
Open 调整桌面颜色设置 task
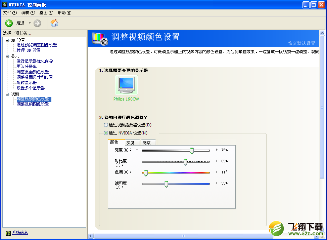(x=33, y=72)
